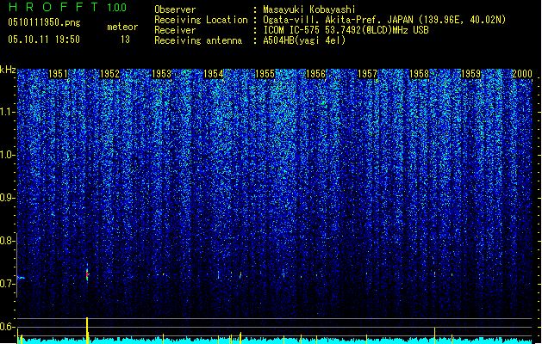Screen dimensions: 542x344
Task: Click the 1958 time marker
Action: click(419, 74)
